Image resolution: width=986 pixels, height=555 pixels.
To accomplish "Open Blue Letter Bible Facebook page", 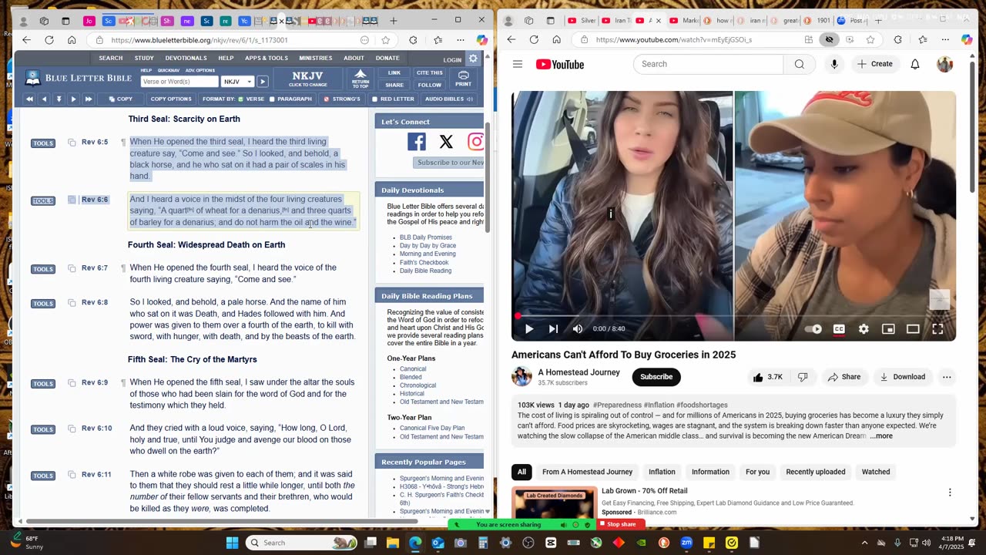I will [416, 141].
